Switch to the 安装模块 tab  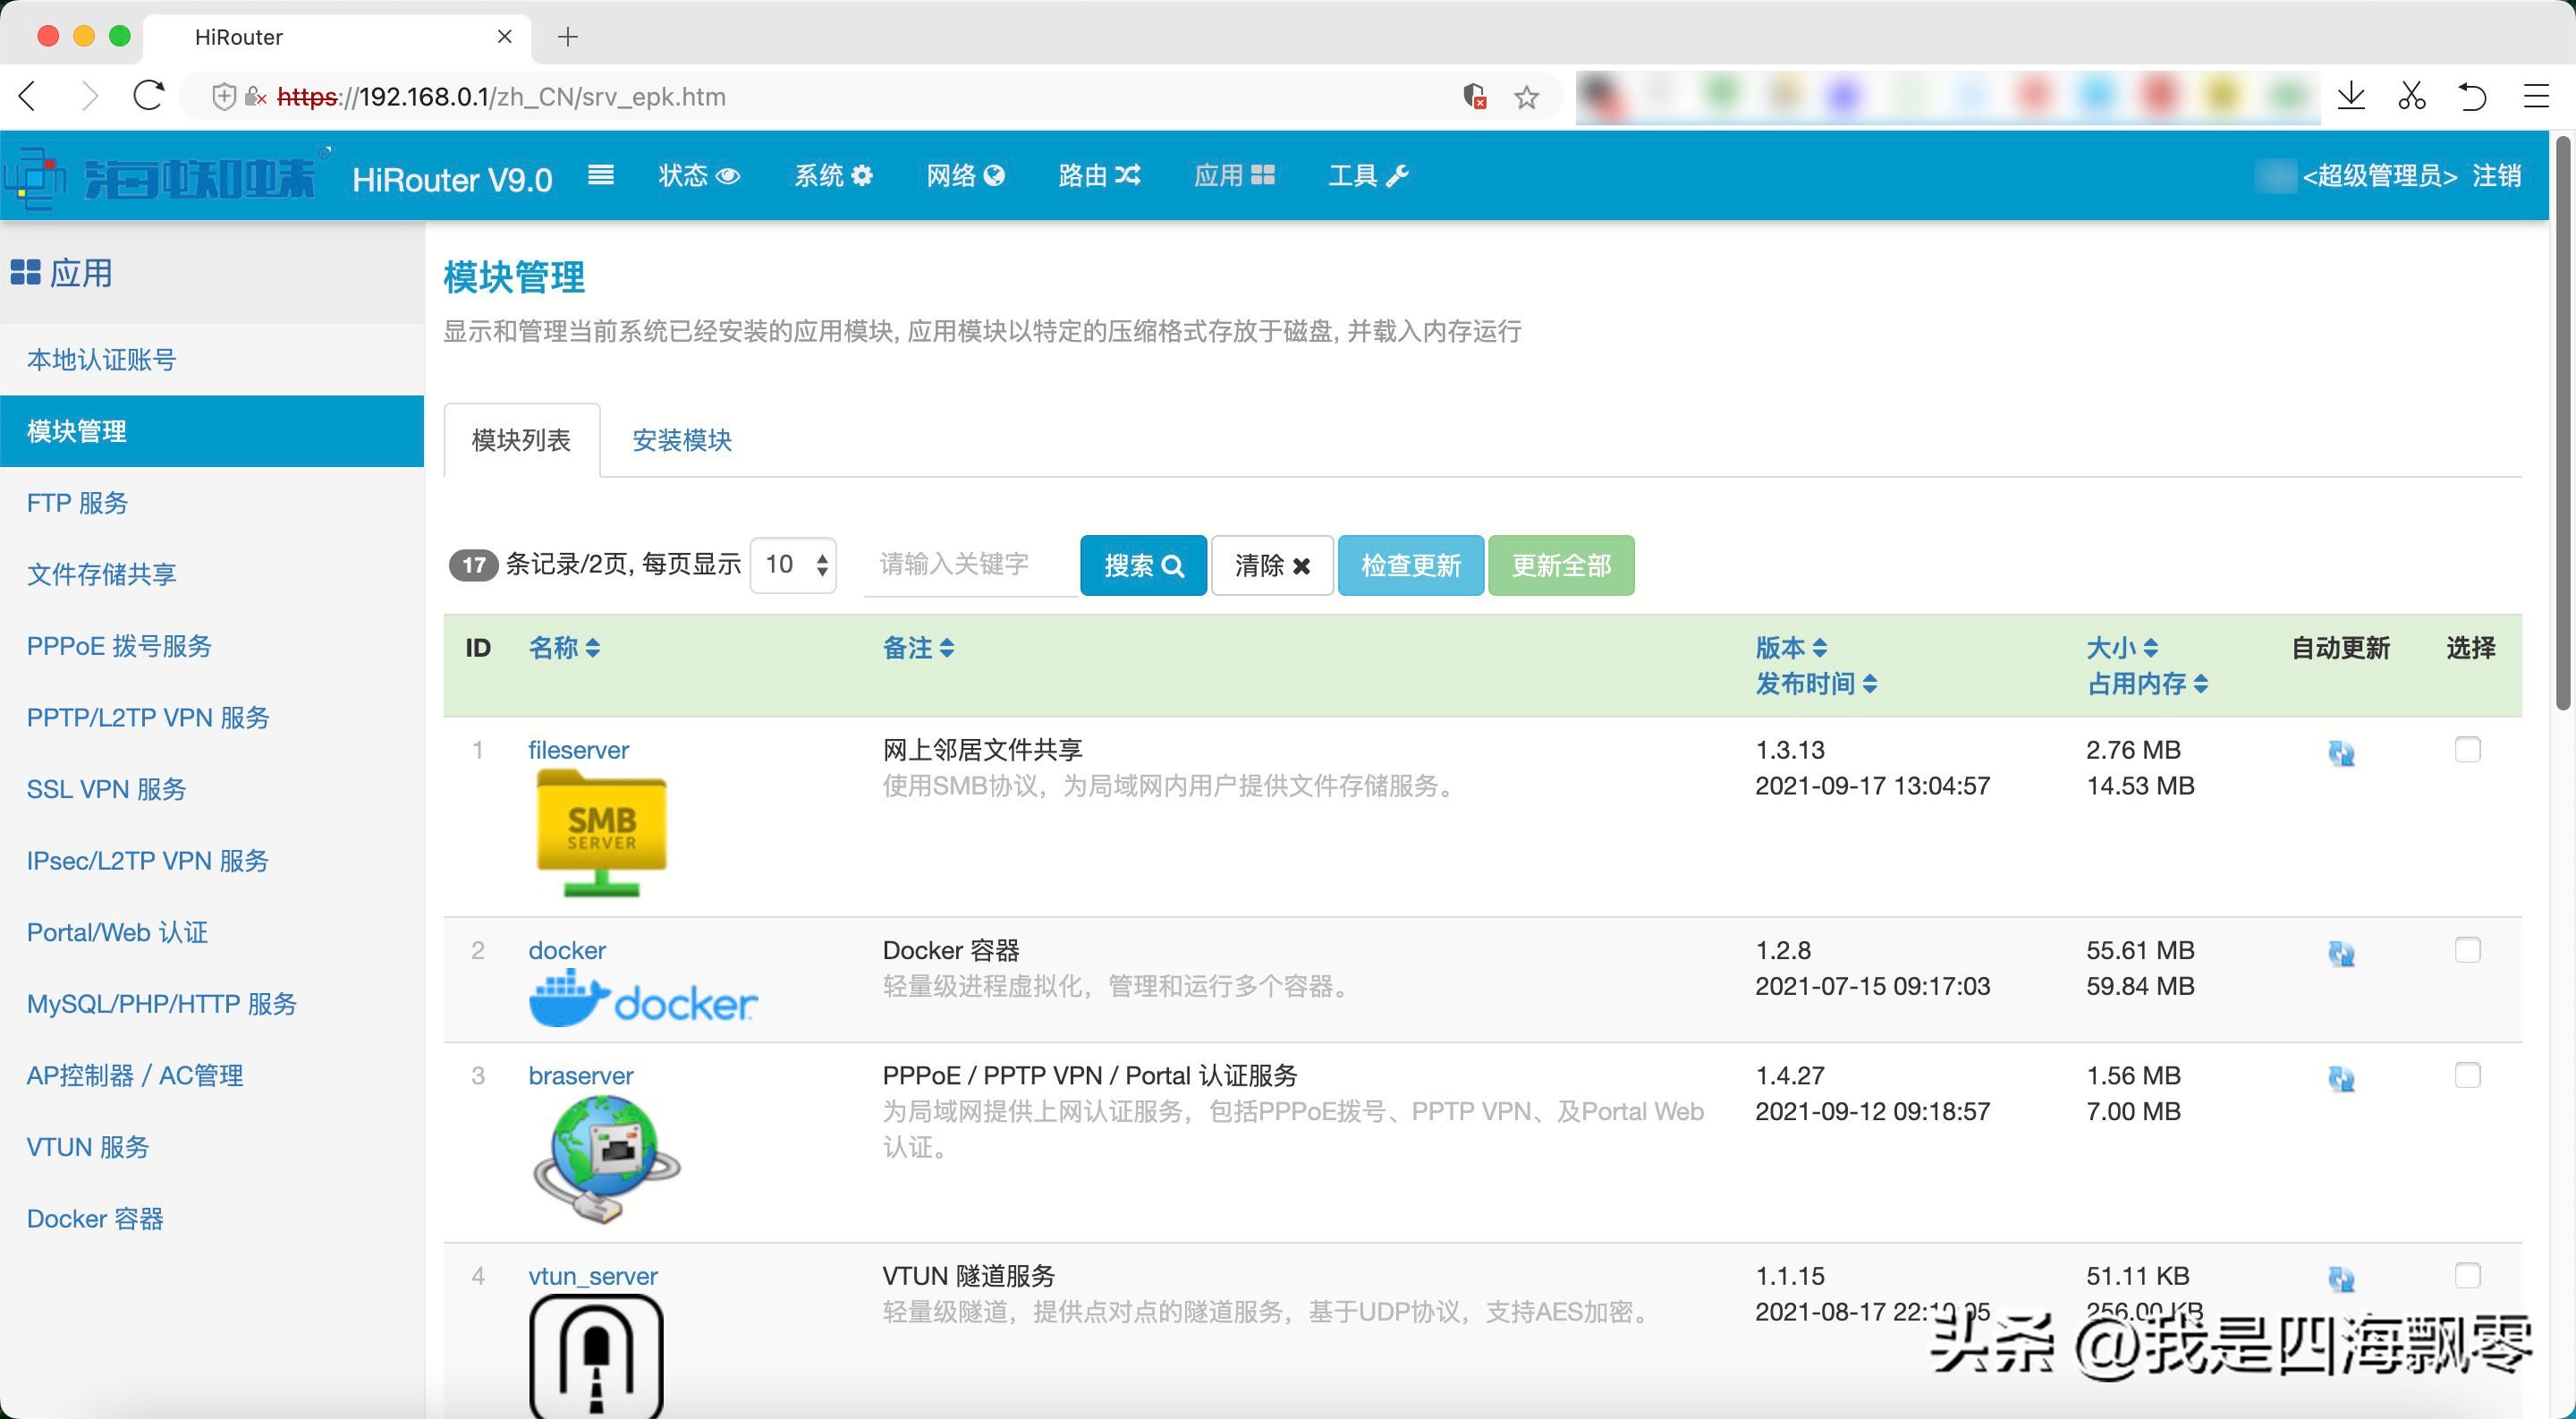pyautogui.click(x=682, y=440)
